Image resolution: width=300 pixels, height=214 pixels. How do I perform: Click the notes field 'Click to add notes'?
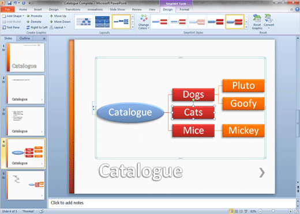click(x=172, y=203)
